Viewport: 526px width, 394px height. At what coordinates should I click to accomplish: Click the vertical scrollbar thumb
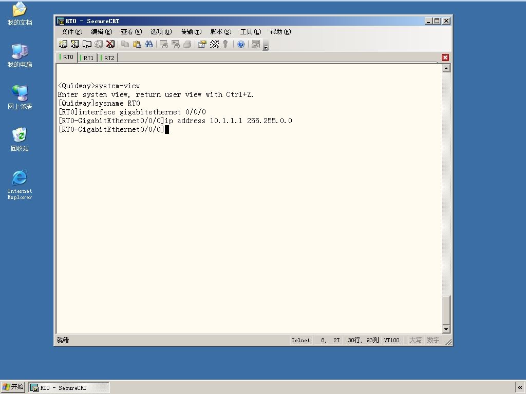click(446, 310)
